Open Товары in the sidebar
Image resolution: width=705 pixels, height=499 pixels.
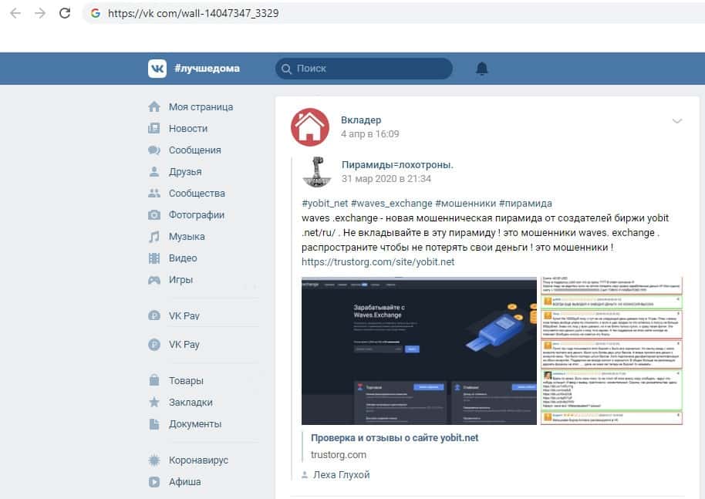pyautogui.click(x=186, y=381)
